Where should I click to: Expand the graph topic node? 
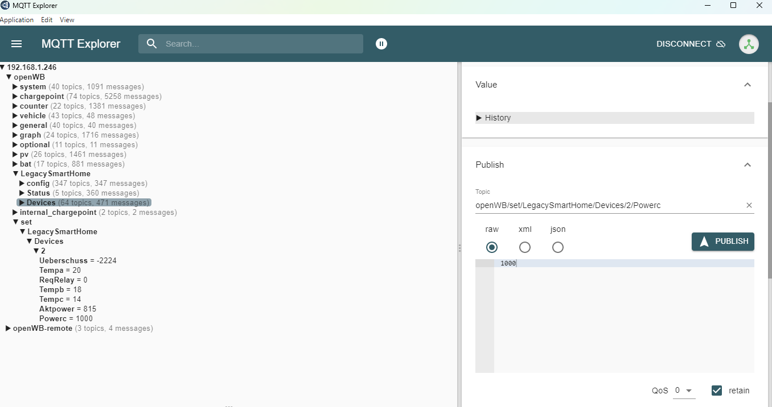tap(15, 135)
